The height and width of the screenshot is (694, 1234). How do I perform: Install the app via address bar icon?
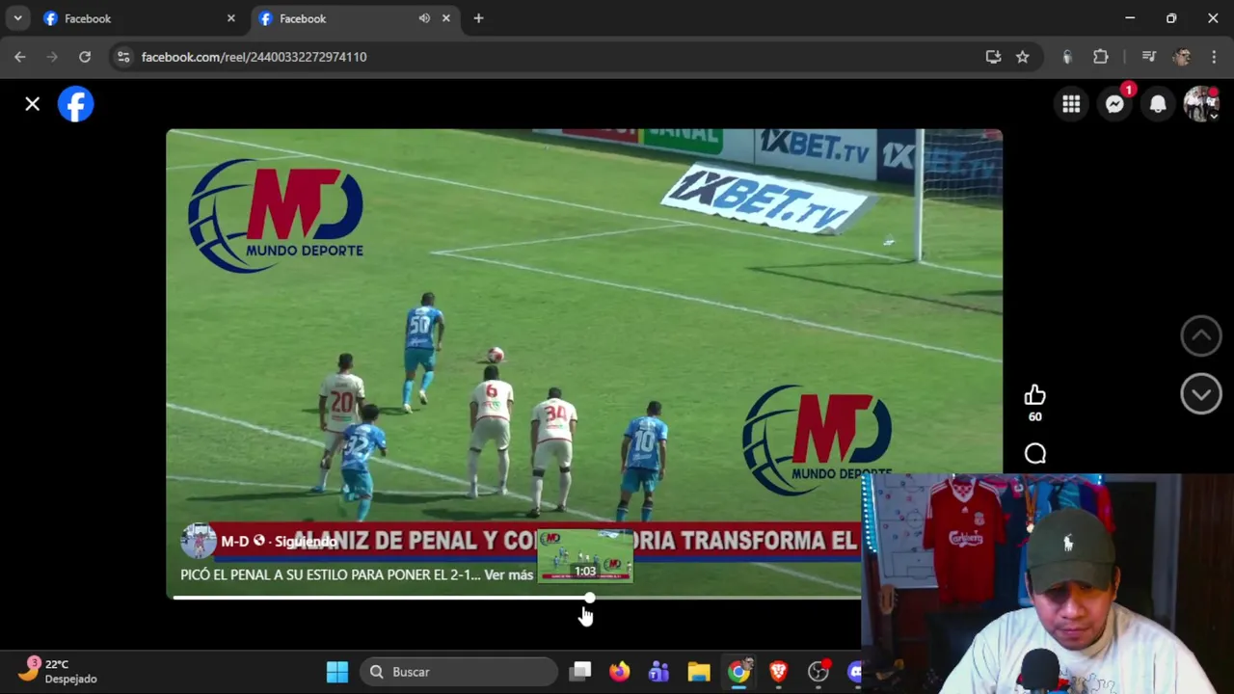pyautogui.click(x=993, y=57)
